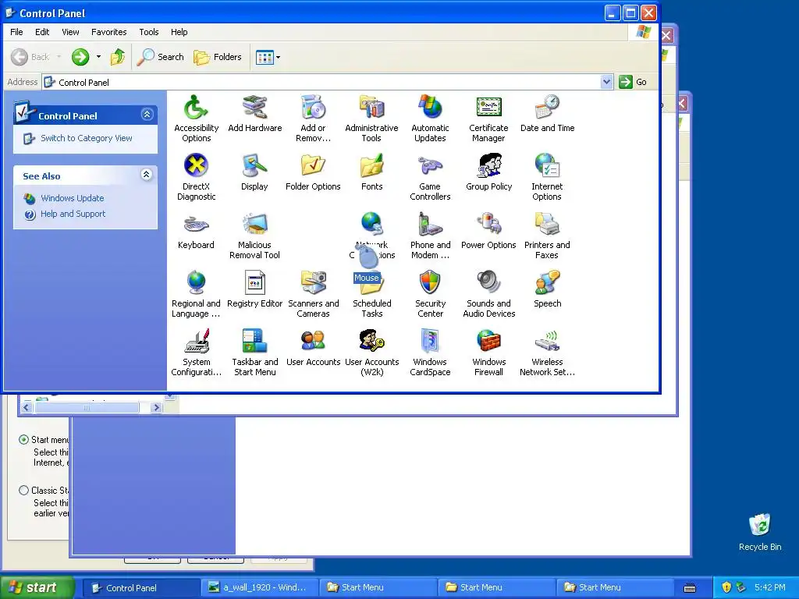Open the Edit menu

tap(42, 32)
